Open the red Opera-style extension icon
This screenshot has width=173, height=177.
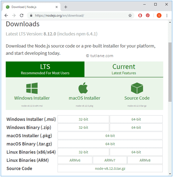140,15
